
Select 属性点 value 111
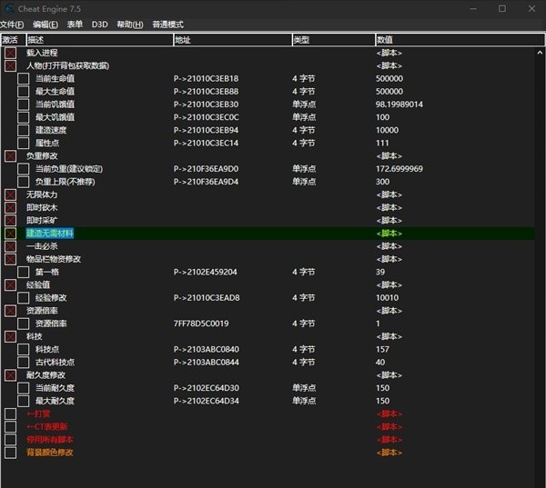click(382, 143)
